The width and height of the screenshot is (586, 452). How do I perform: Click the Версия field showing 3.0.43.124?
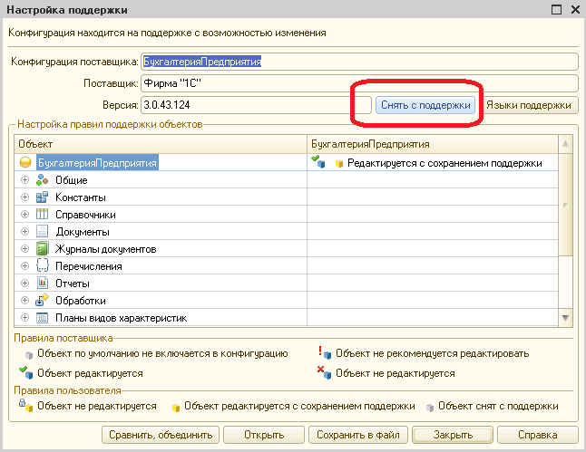click(256, 105)
